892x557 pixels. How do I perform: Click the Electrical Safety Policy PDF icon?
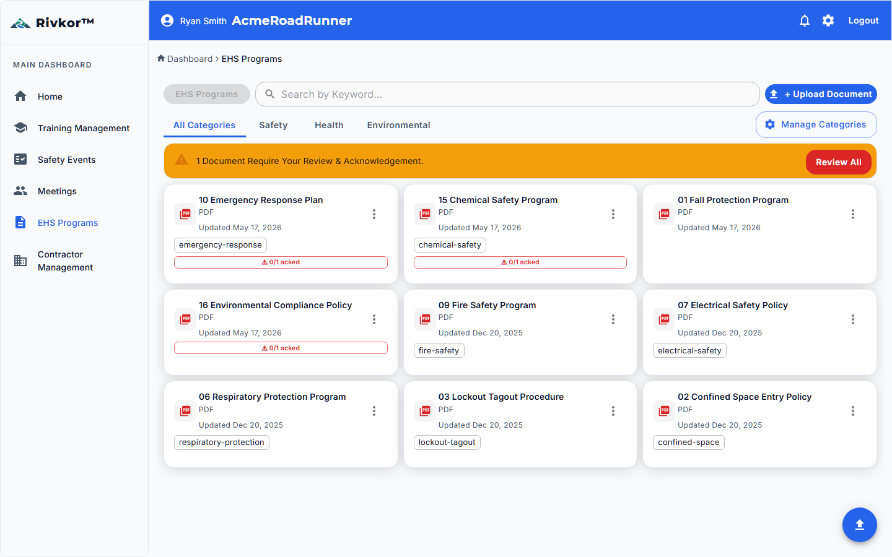click(664, 319)
